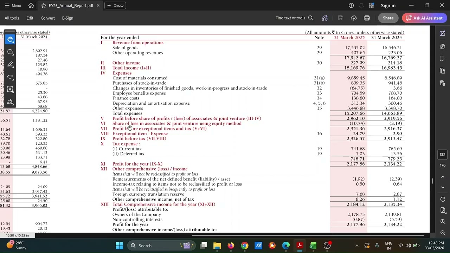Open Google Chrome from taskbar
The height and width of the screenshot is (253, 450).
(x=244, y=246)
